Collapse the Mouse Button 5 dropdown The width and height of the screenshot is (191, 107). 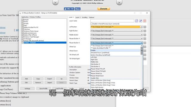117,43
